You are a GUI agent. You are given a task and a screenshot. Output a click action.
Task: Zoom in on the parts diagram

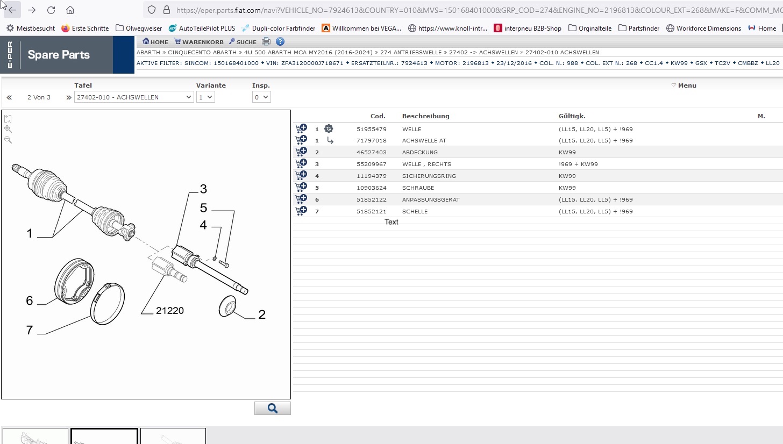coord(8,129)
